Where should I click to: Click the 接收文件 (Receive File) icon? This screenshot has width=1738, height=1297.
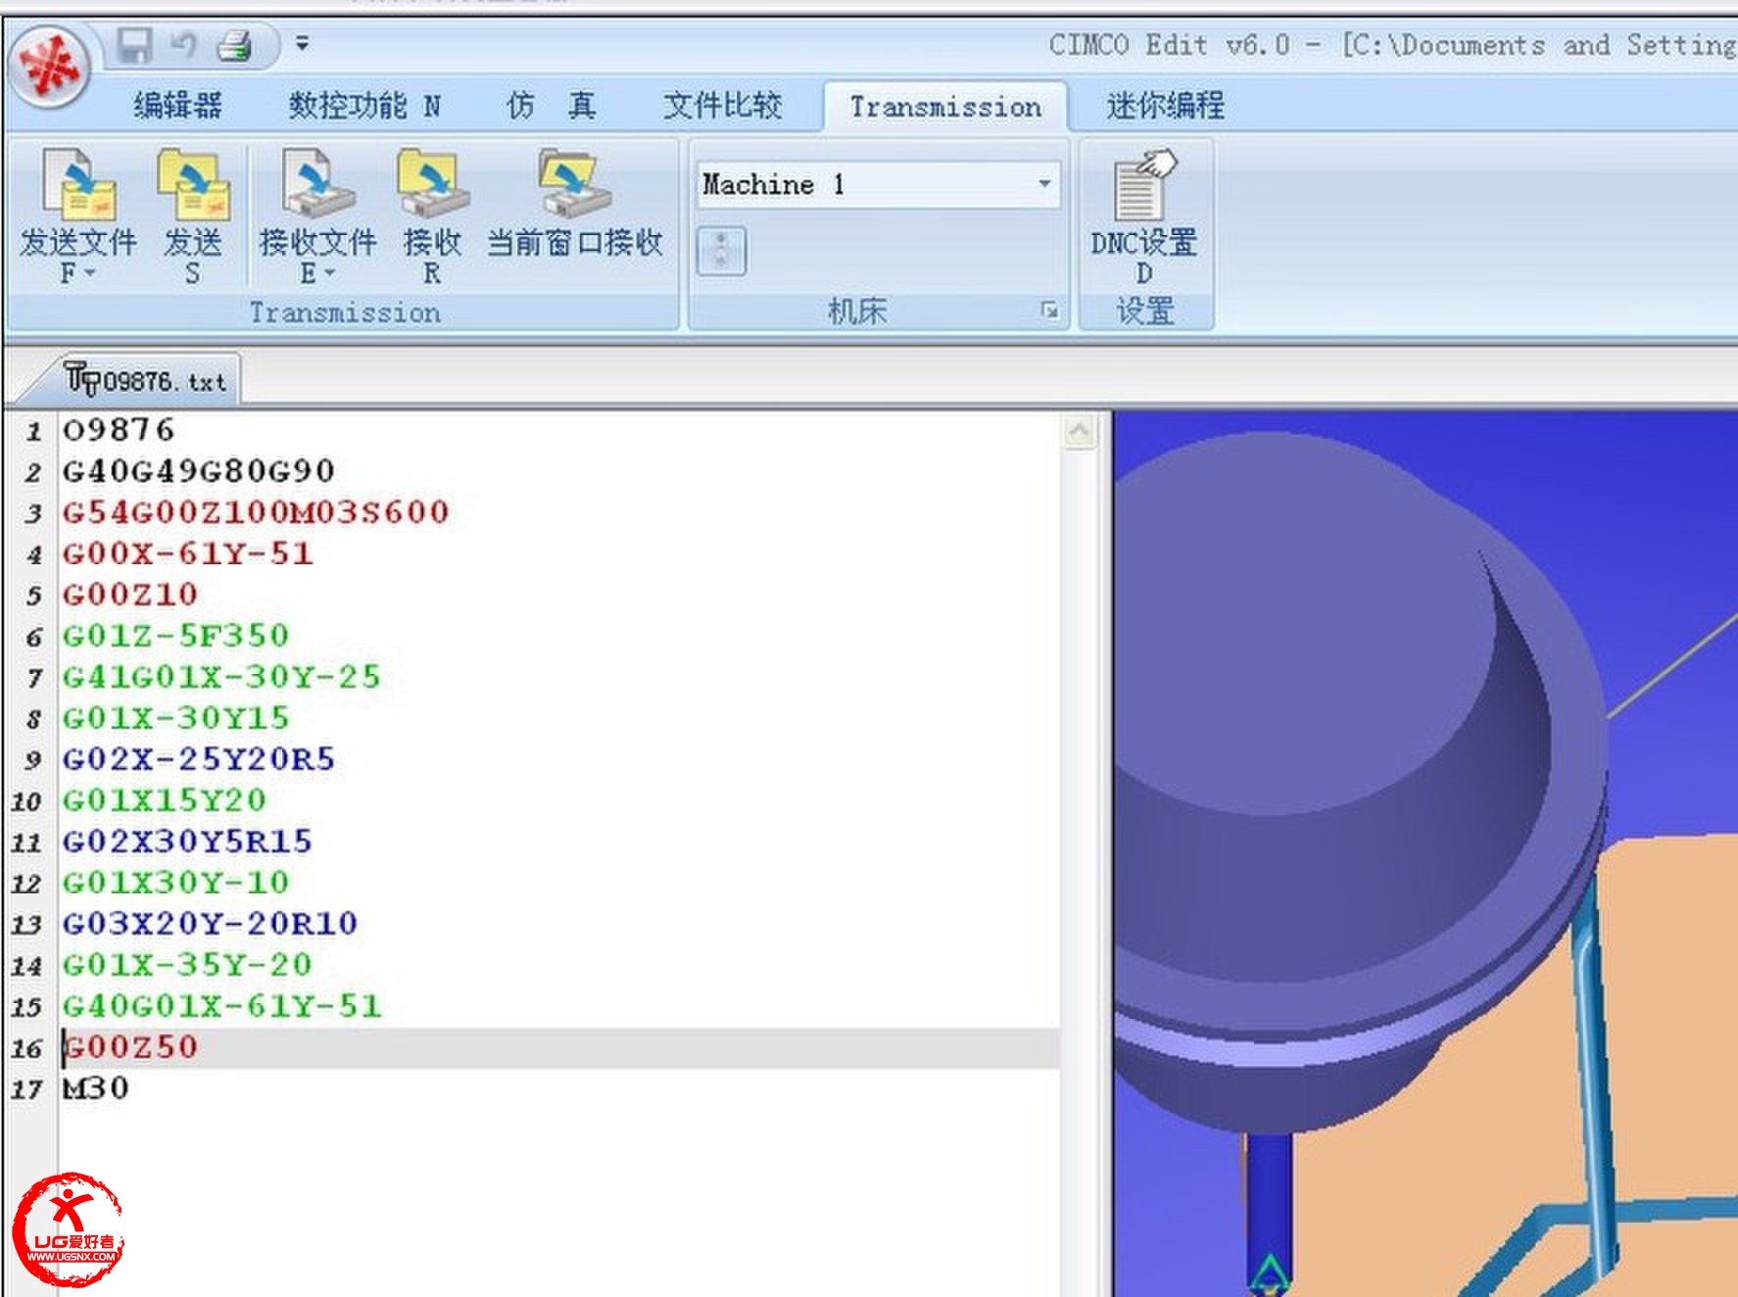click(x=317, y=184)
